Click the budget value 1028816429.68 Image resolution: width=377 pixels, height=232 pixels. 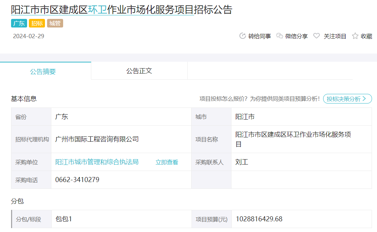click(x=259, y=219)
